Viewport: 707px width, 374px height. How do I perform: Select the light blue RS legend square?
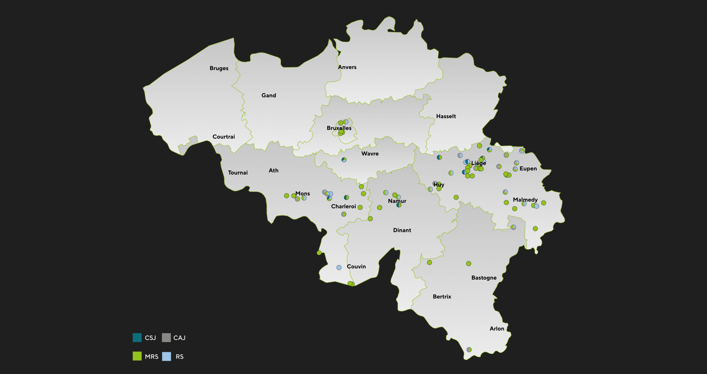(x=166, y=356)
